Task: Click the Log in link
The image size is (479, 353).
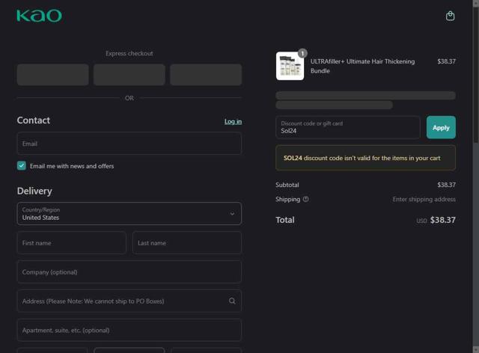Action: coord(233,122)
